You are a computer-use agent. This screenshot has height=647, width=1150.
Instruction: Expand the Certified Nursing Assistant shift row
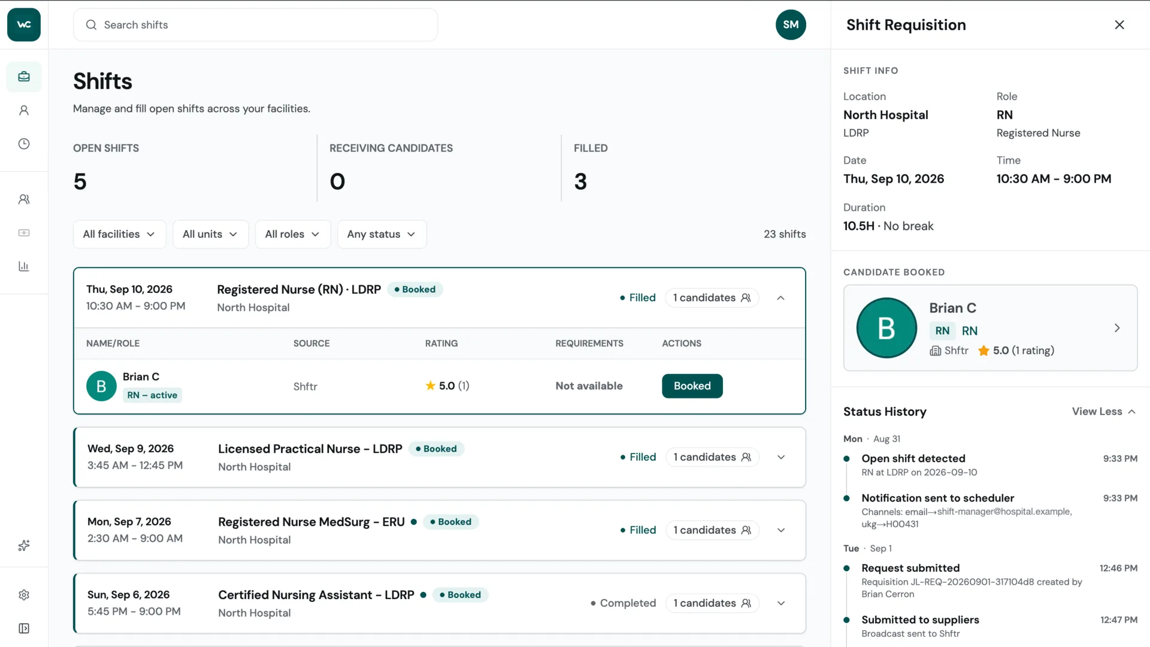point(781,603)
